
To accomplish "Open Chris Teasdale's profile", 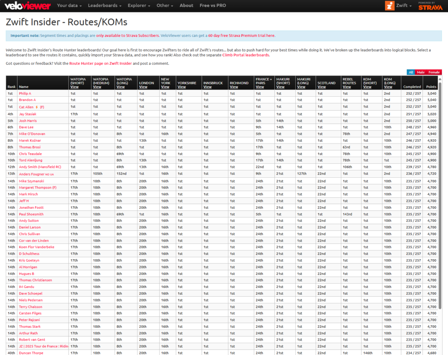I will pyautogui.click(x=30, y=154).
